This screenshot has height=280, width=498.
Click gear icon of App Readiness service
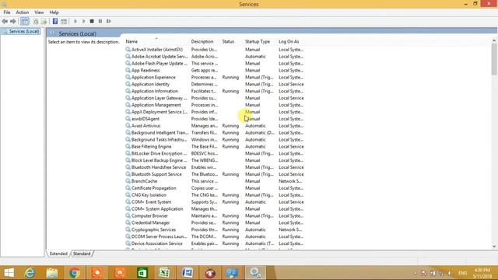pyautogui.click(x=128, y=71)
